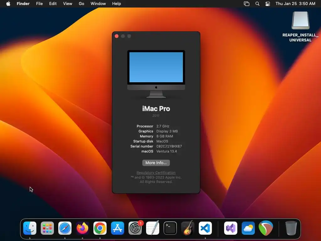This screenshot has width=321, height=241.
Task: Click the 2017 model year text
Action: point(156,115)
